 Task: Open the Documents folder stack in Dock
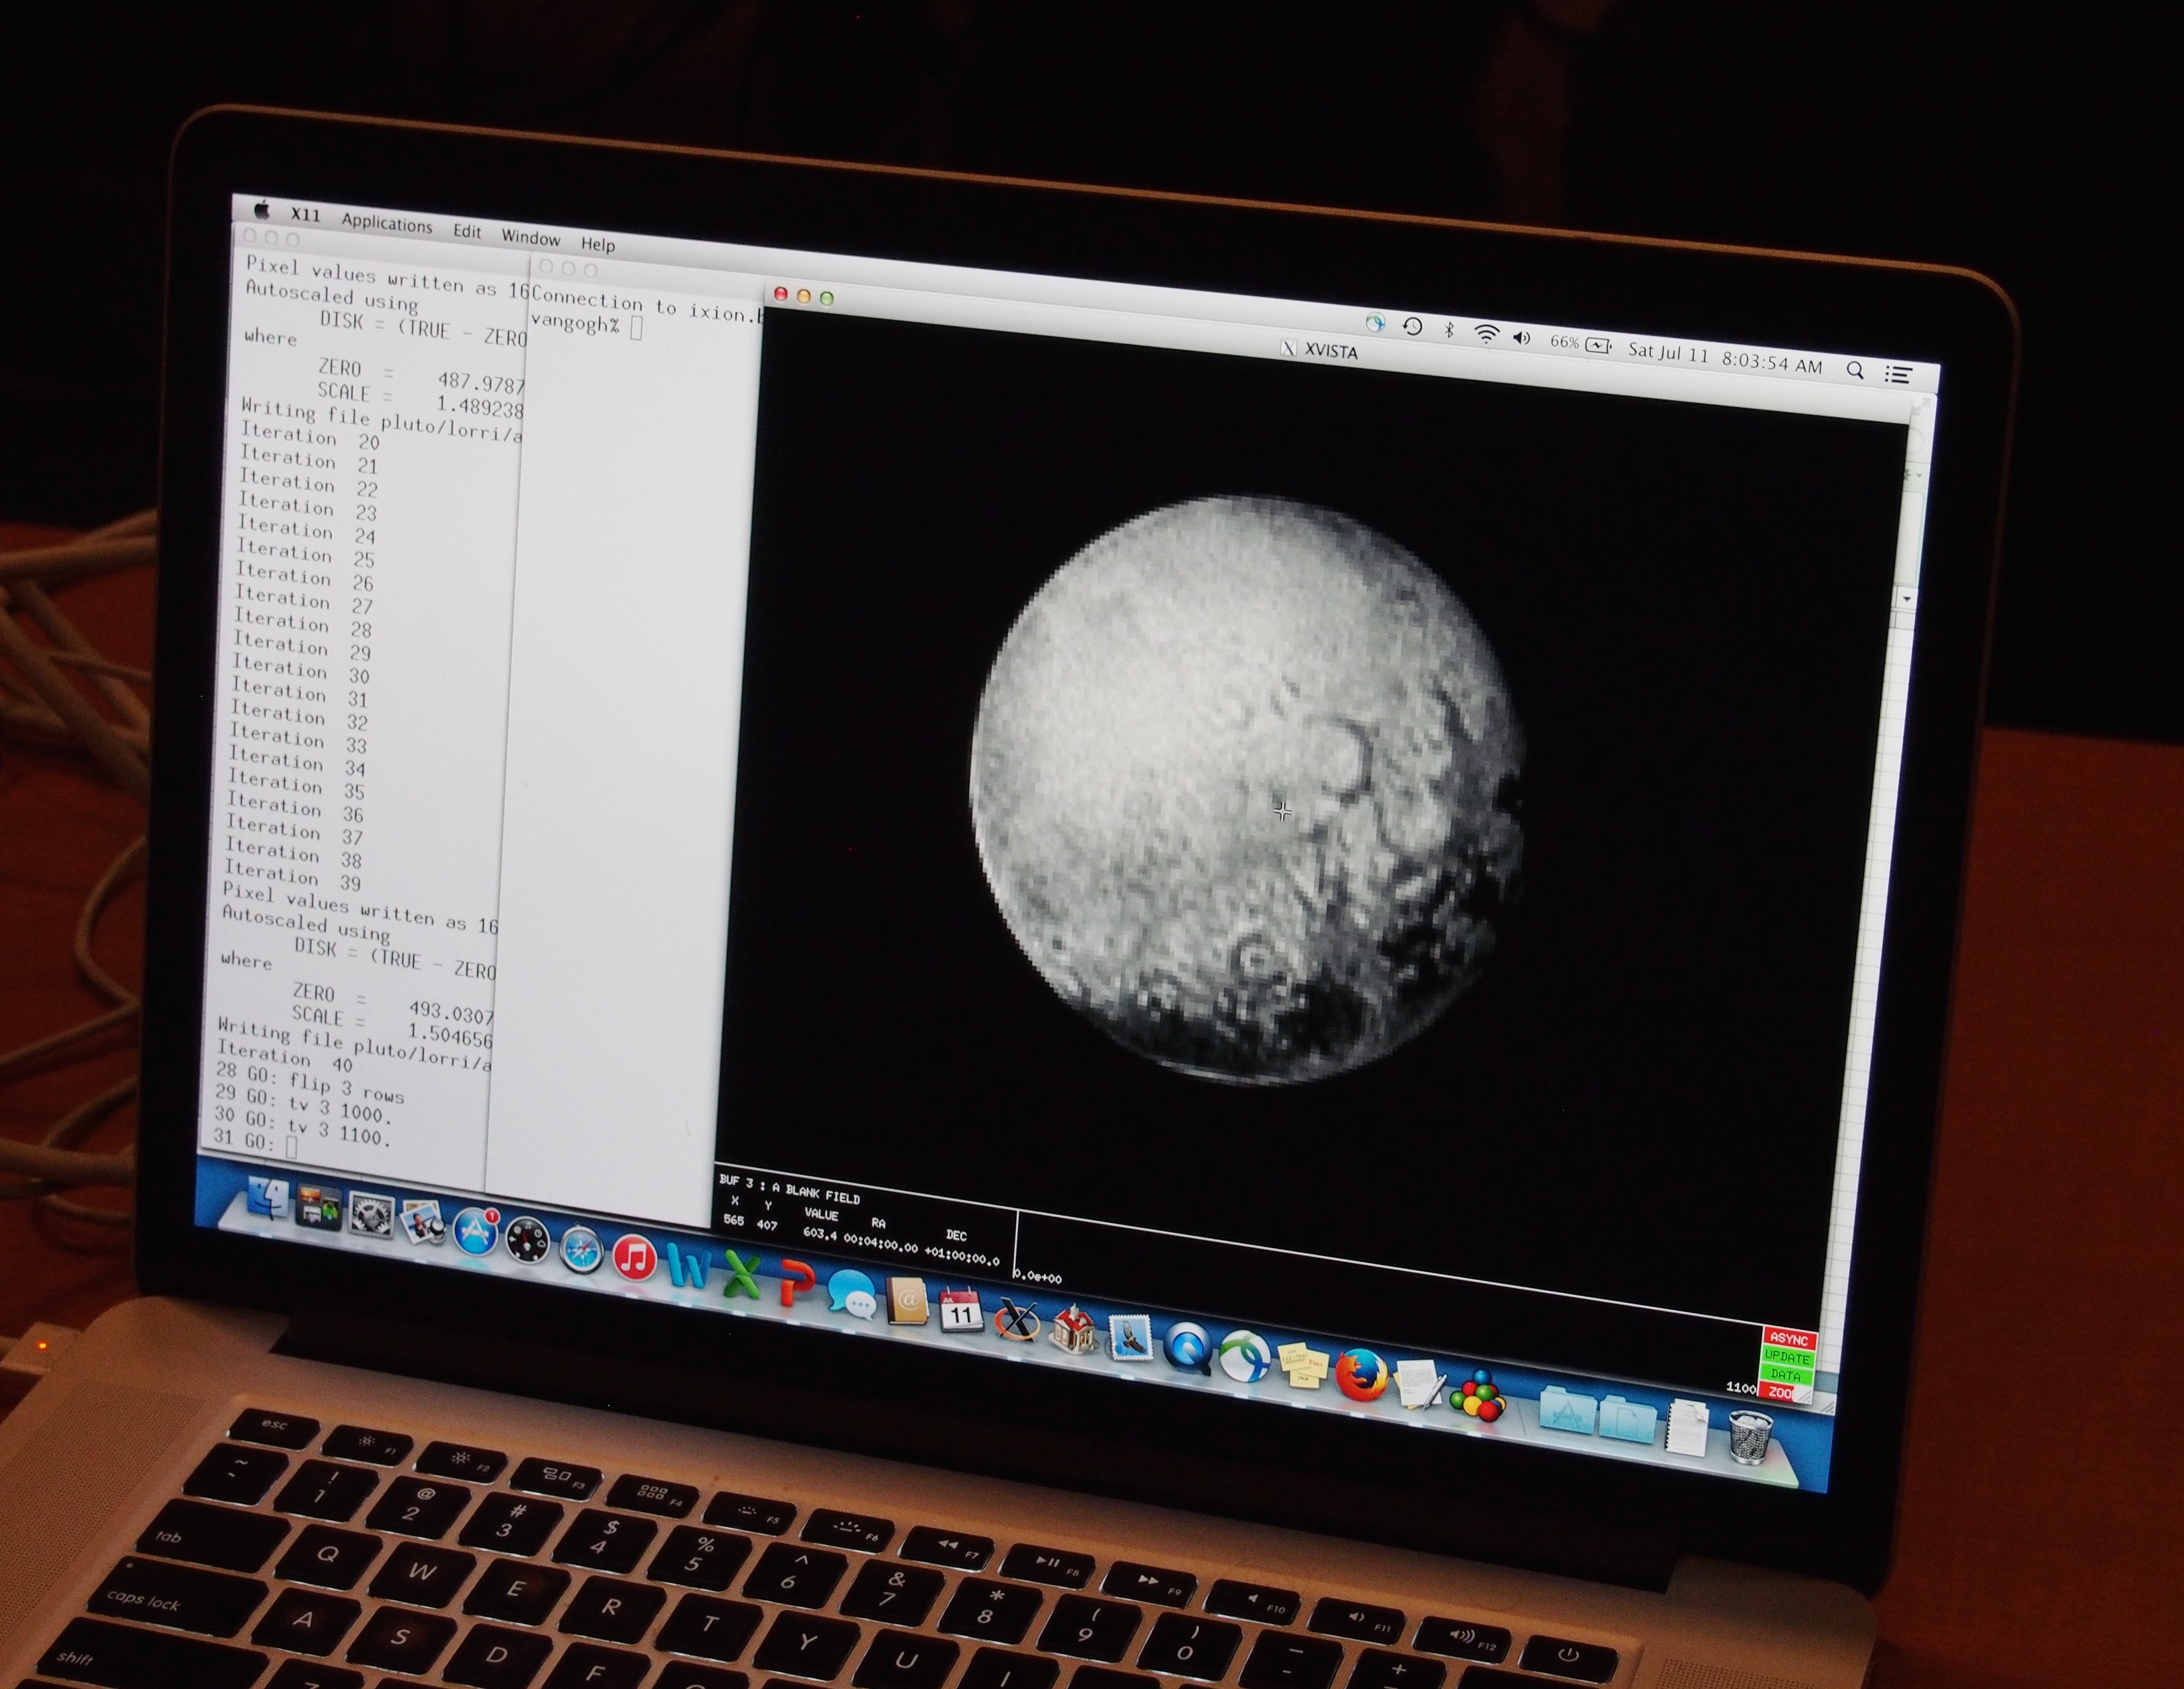click(1627, 1420)
